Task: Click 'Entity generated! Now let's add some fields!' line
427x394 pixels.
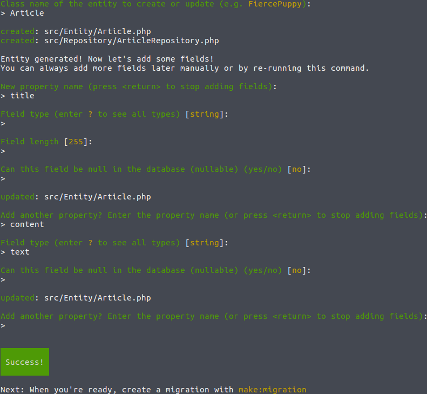Action: coord(107,59)
